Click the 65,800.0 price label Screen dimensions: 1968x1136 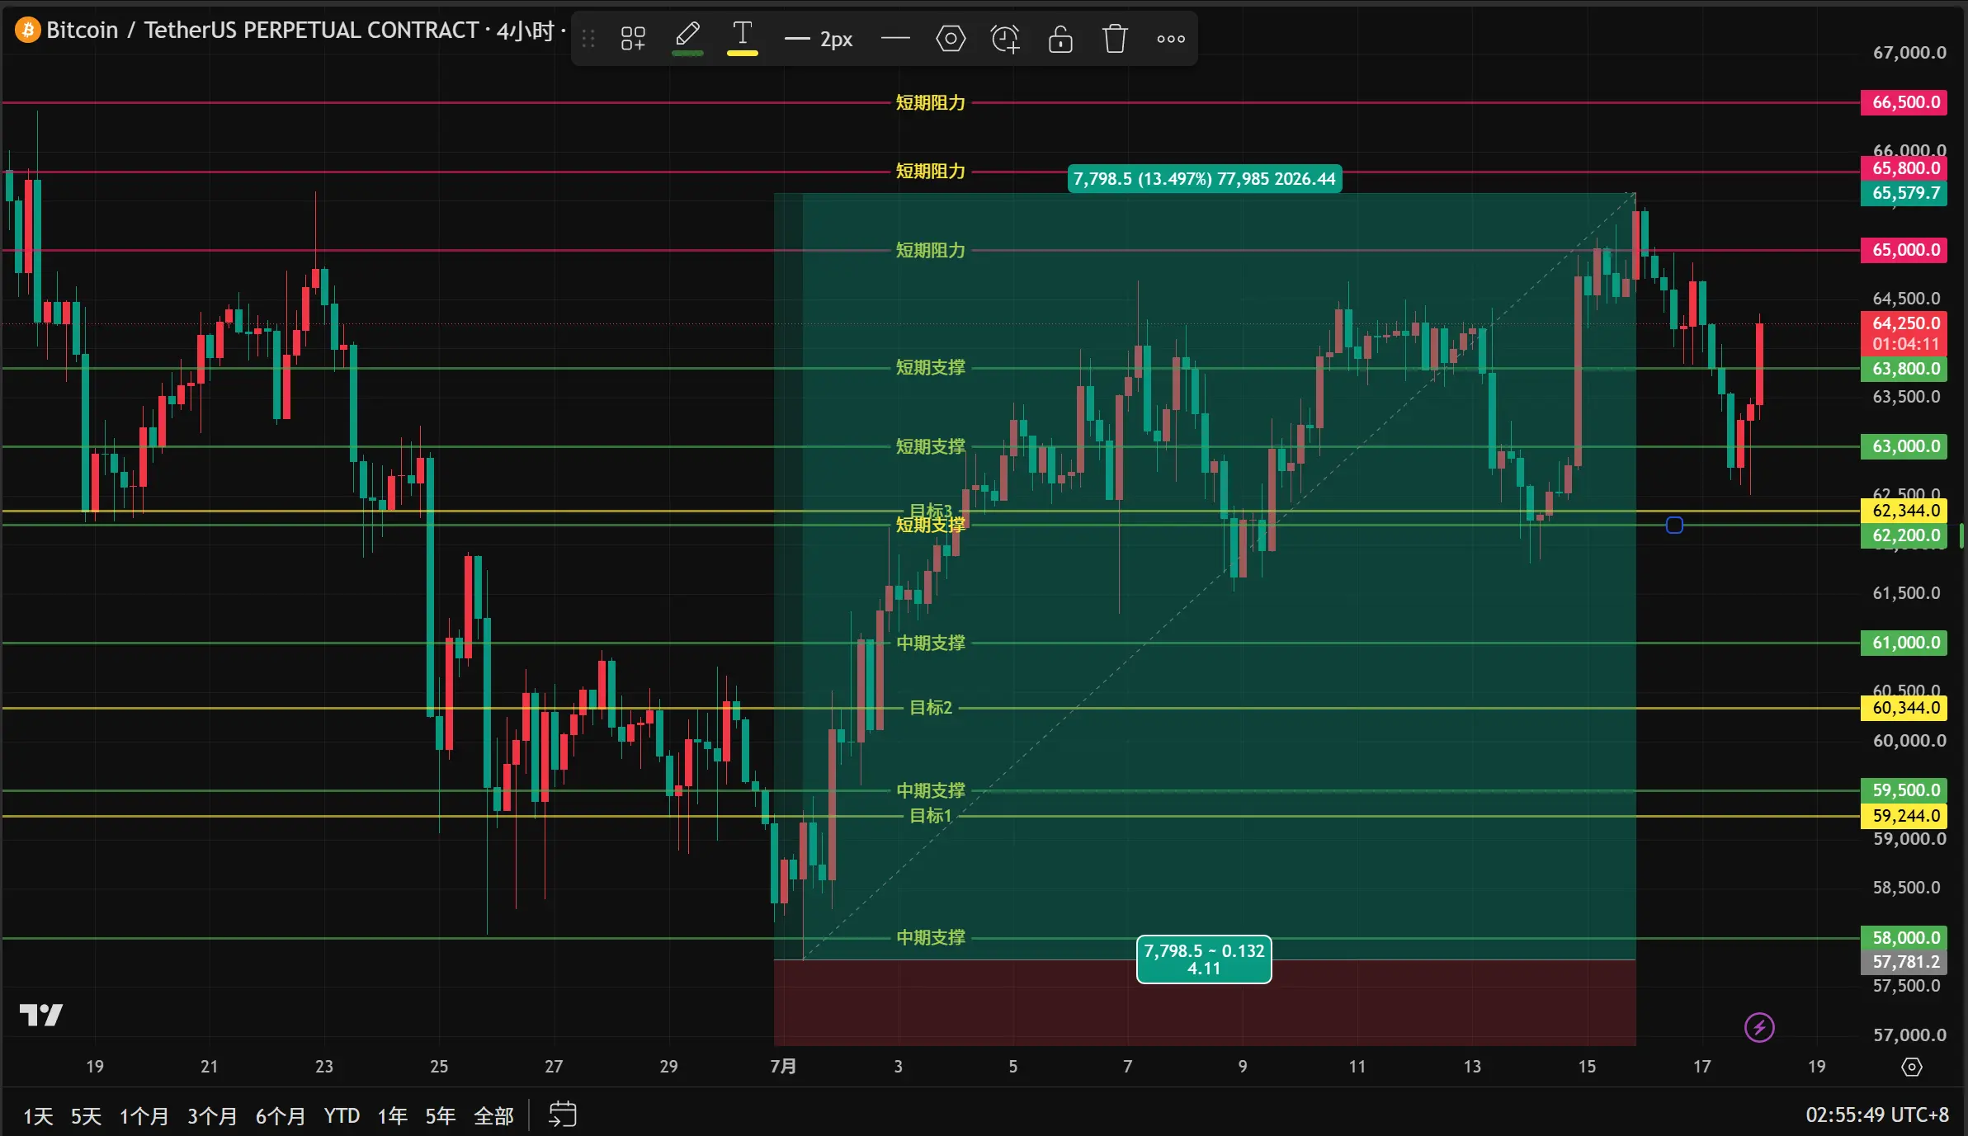[x=1904, y=168]
